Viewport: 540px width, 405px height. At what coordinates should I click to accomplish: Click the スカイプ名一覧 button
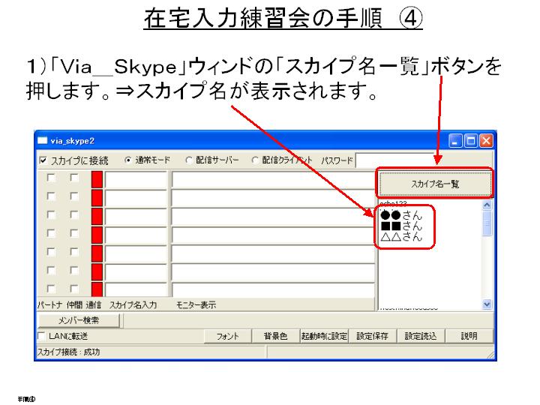435,183
